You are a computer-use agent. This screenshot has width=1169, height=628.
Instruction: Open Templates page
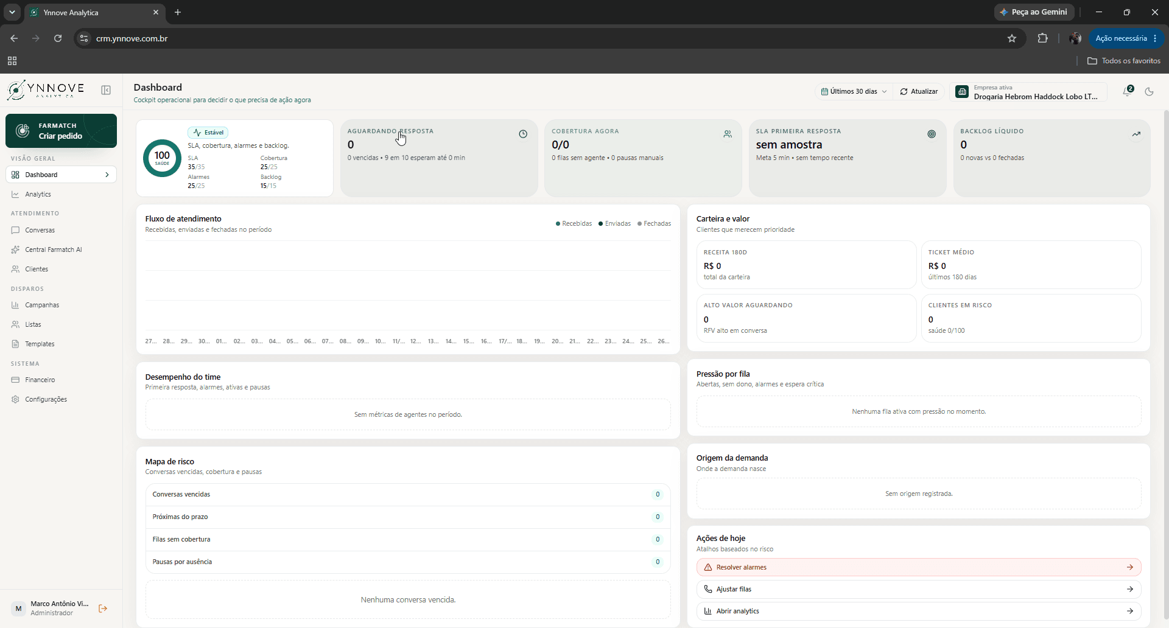[x=61, y=344]
